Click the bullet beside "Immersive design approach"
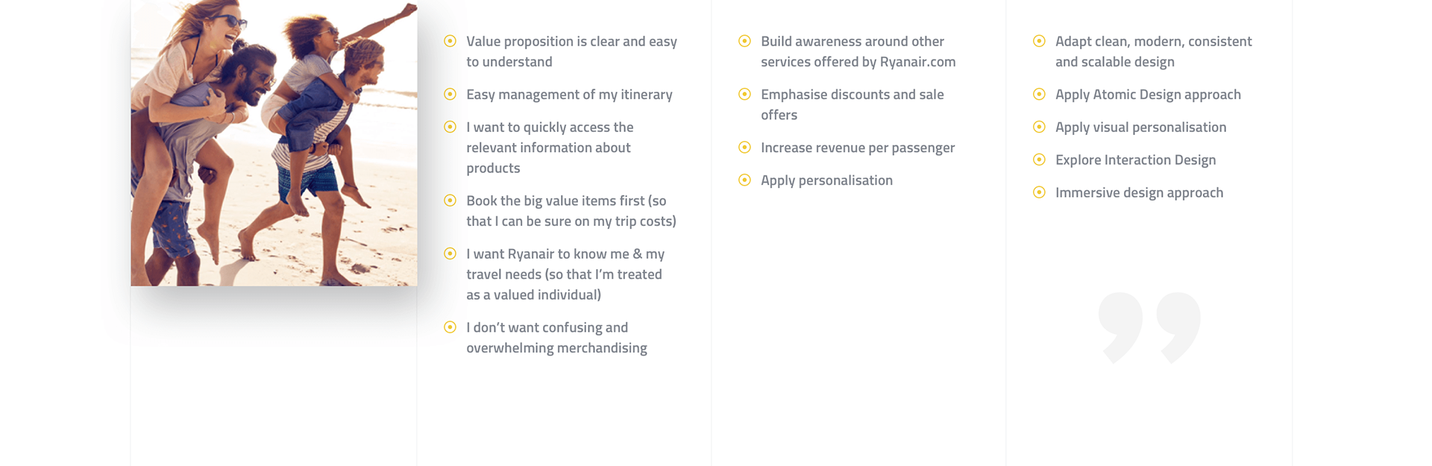This screenshot has height=466, width=1432. [x=1039, y=192]
